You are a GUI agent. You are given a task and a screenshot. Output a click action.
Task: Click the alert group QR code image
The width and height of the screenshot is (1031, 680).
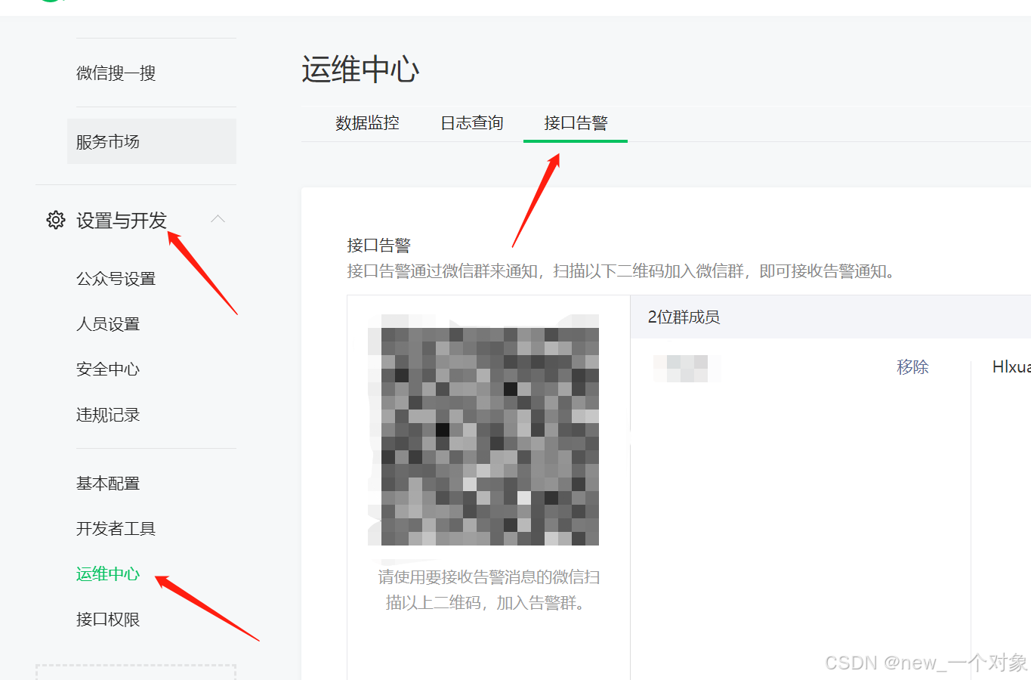[483, 429]
